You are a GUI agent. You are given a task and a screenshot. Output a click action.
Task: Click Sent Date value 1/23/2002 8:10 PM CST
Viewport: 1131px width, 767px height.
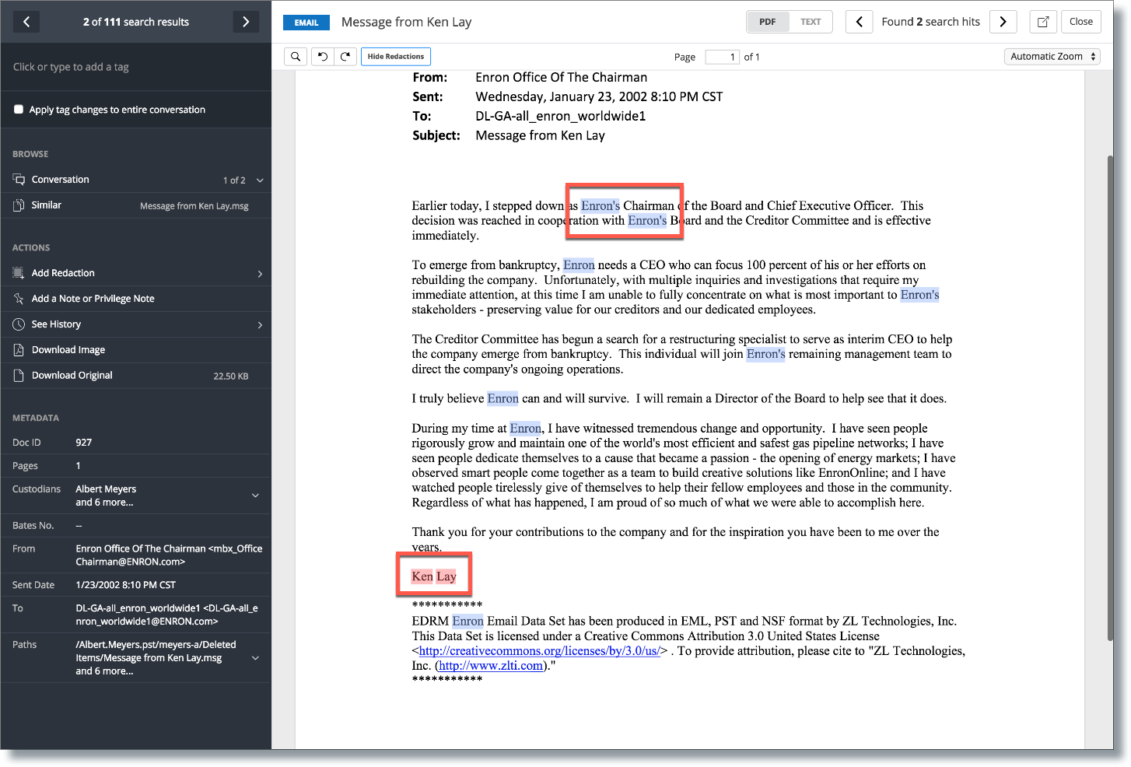pos(125,585)
